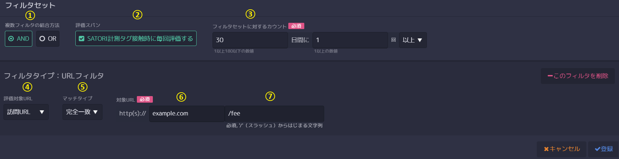
Task: Click the count field showing 1
Action: click(x=350, y=40)
